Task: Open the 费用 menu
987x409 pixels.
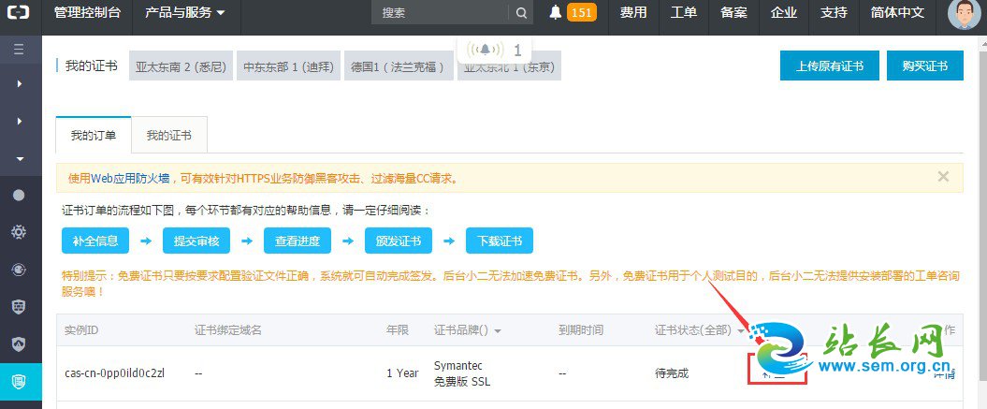Action: 633,12
